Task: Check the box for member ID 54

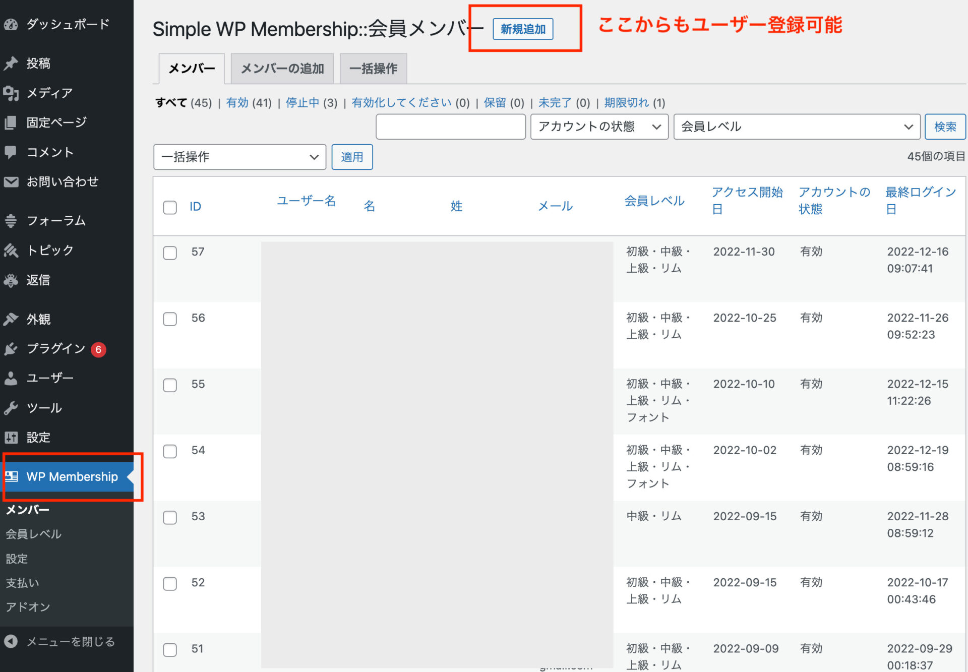Action: (170, 451)
